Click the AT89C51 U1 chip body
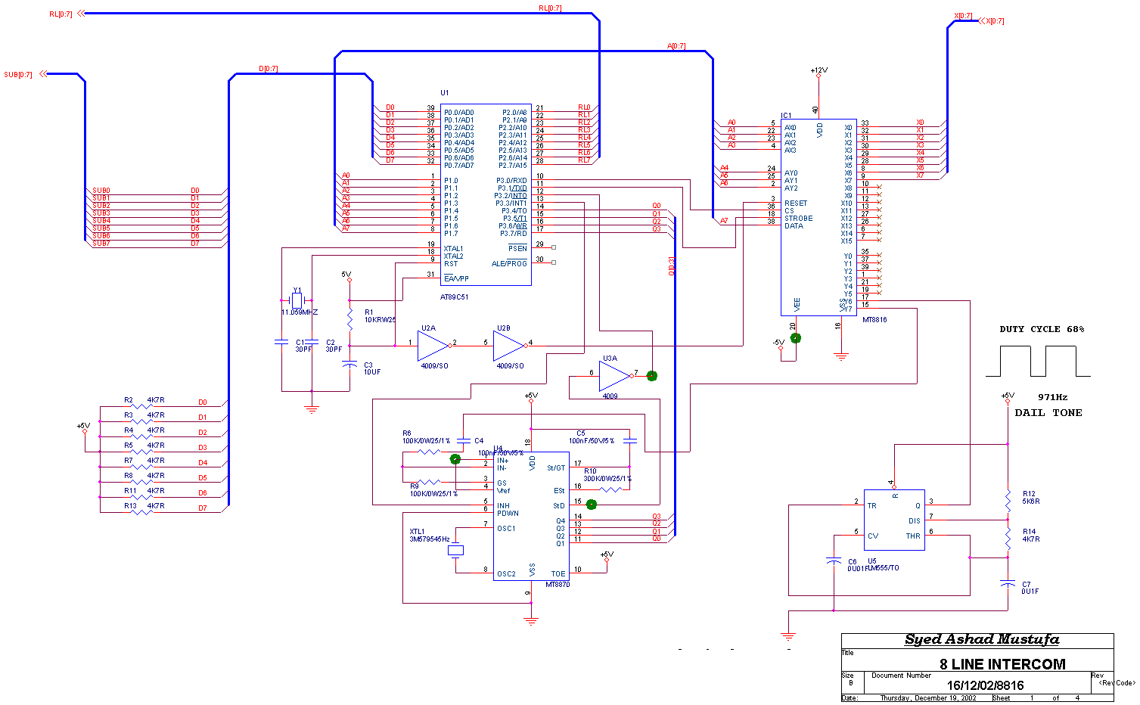 point(486,194)
